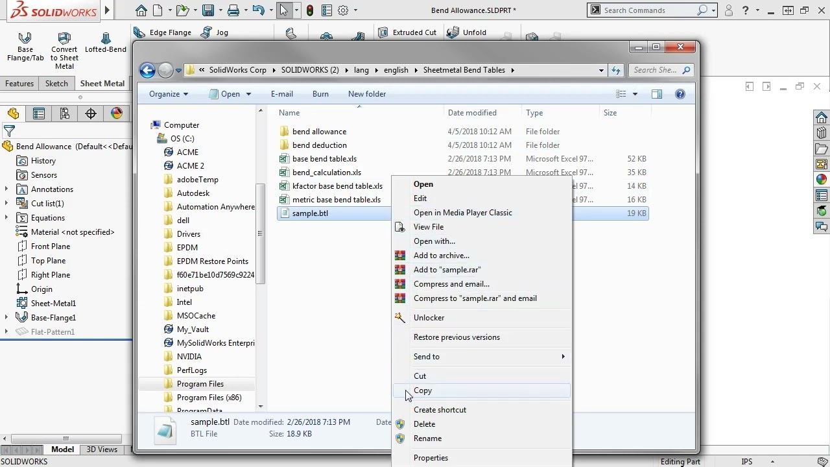This screenshot has width=830, height=467.
Task: Open the DimXpertManager crosshair tab icon
Action: pos(91,114)
